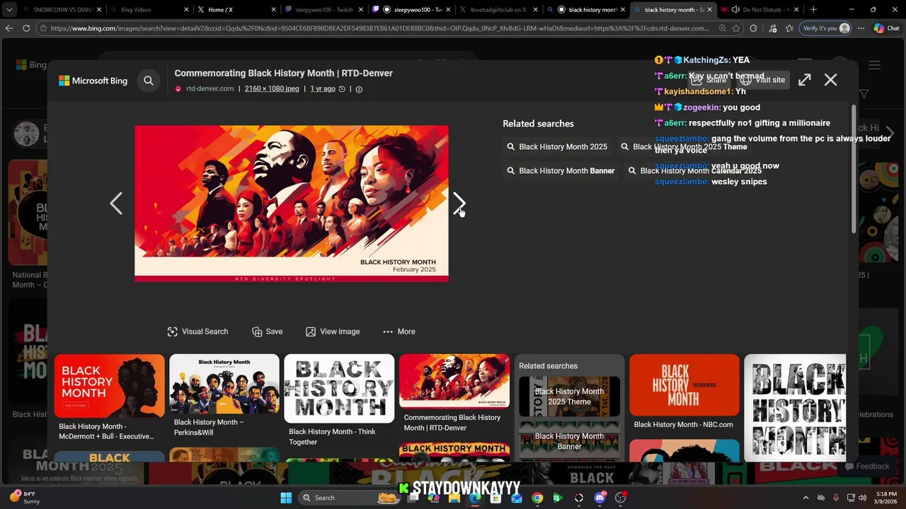Search Black History Month Banner related chip
Image resolution: width=906 pixels, height=509 pixels.
[x=561, y=171]
